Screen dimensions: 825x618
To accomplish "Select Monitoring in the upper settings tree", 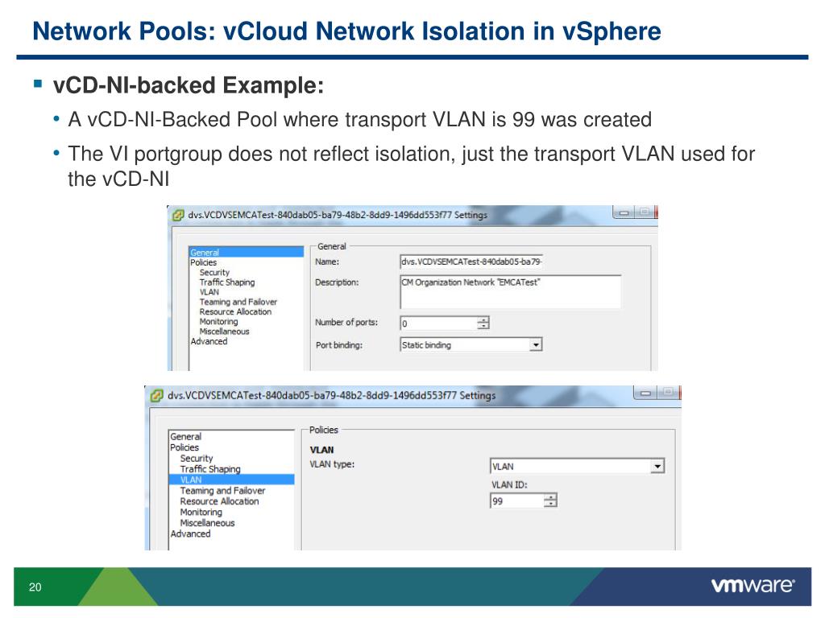I will point(219,322).
